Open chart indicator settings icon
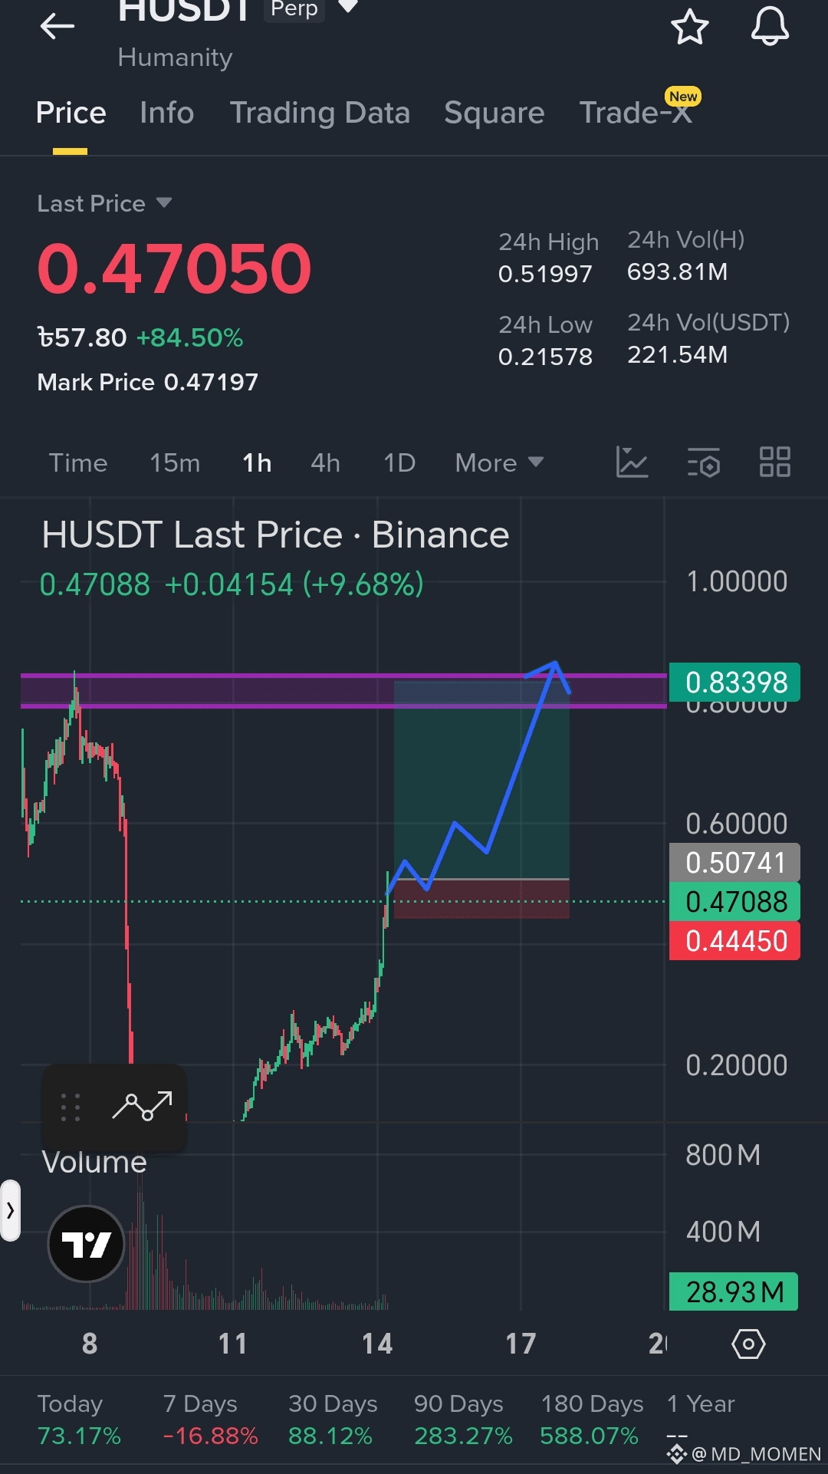 click(x=703, y=462)
